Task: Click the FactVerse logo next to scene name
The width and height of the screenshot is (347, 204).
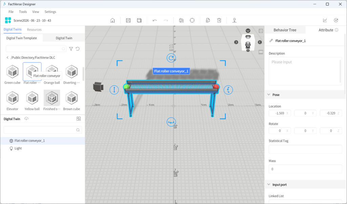Action: tap(8, 20)
